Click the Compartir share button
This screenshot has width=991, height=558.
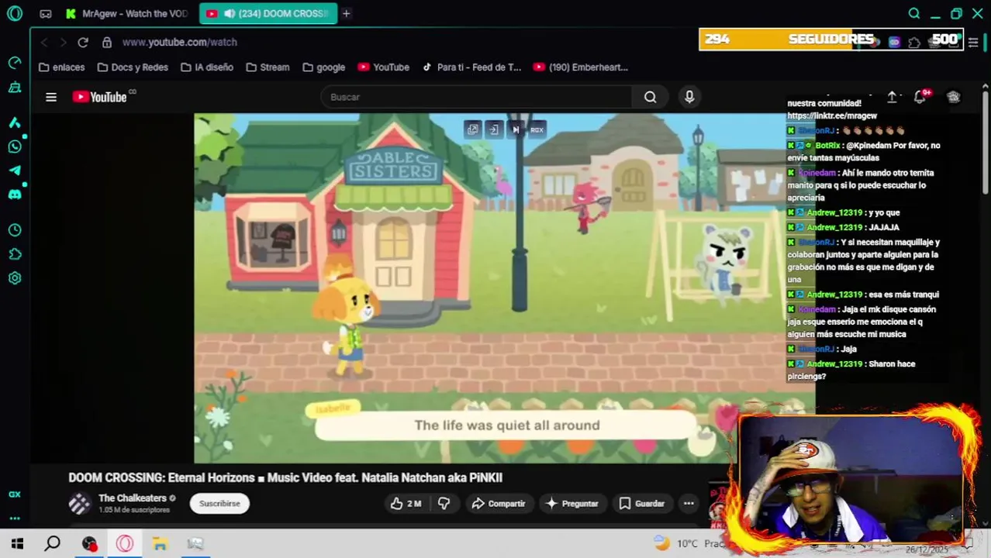[x=499, y=504]
